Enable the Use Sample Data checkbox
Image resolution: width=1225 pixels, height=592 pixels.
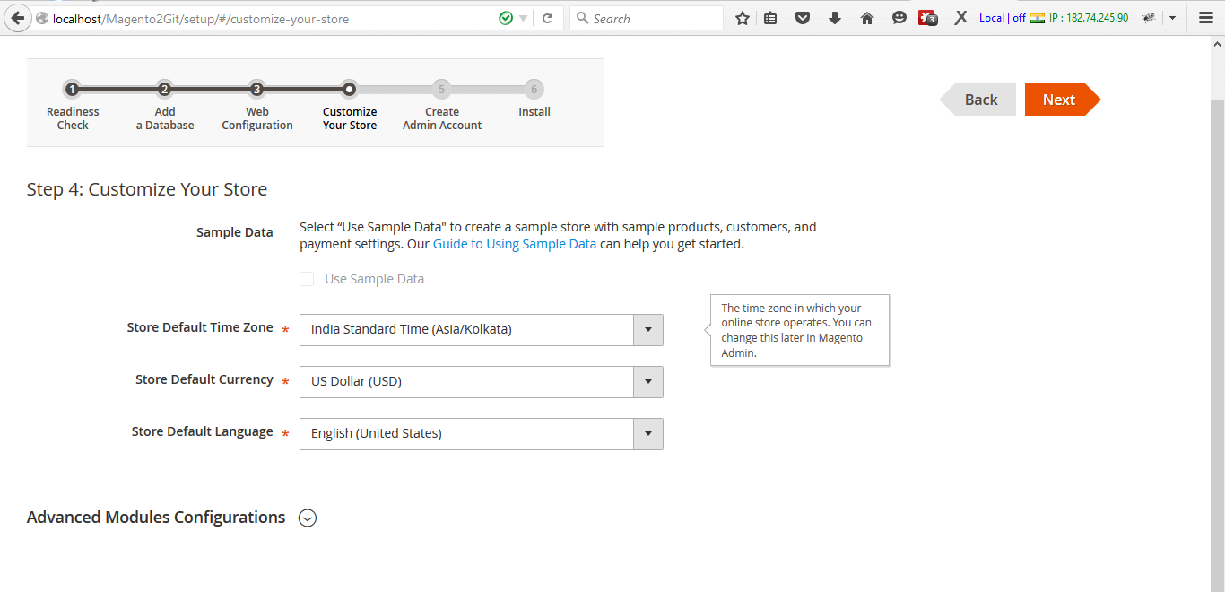tap(307, 279)
